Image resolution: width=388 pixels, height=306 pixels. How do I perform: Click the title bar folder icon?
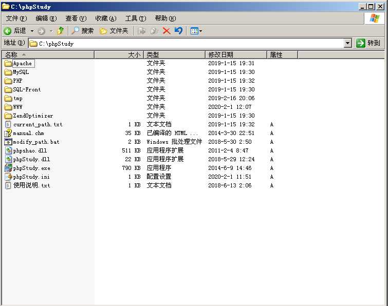(x=6, y=7)
